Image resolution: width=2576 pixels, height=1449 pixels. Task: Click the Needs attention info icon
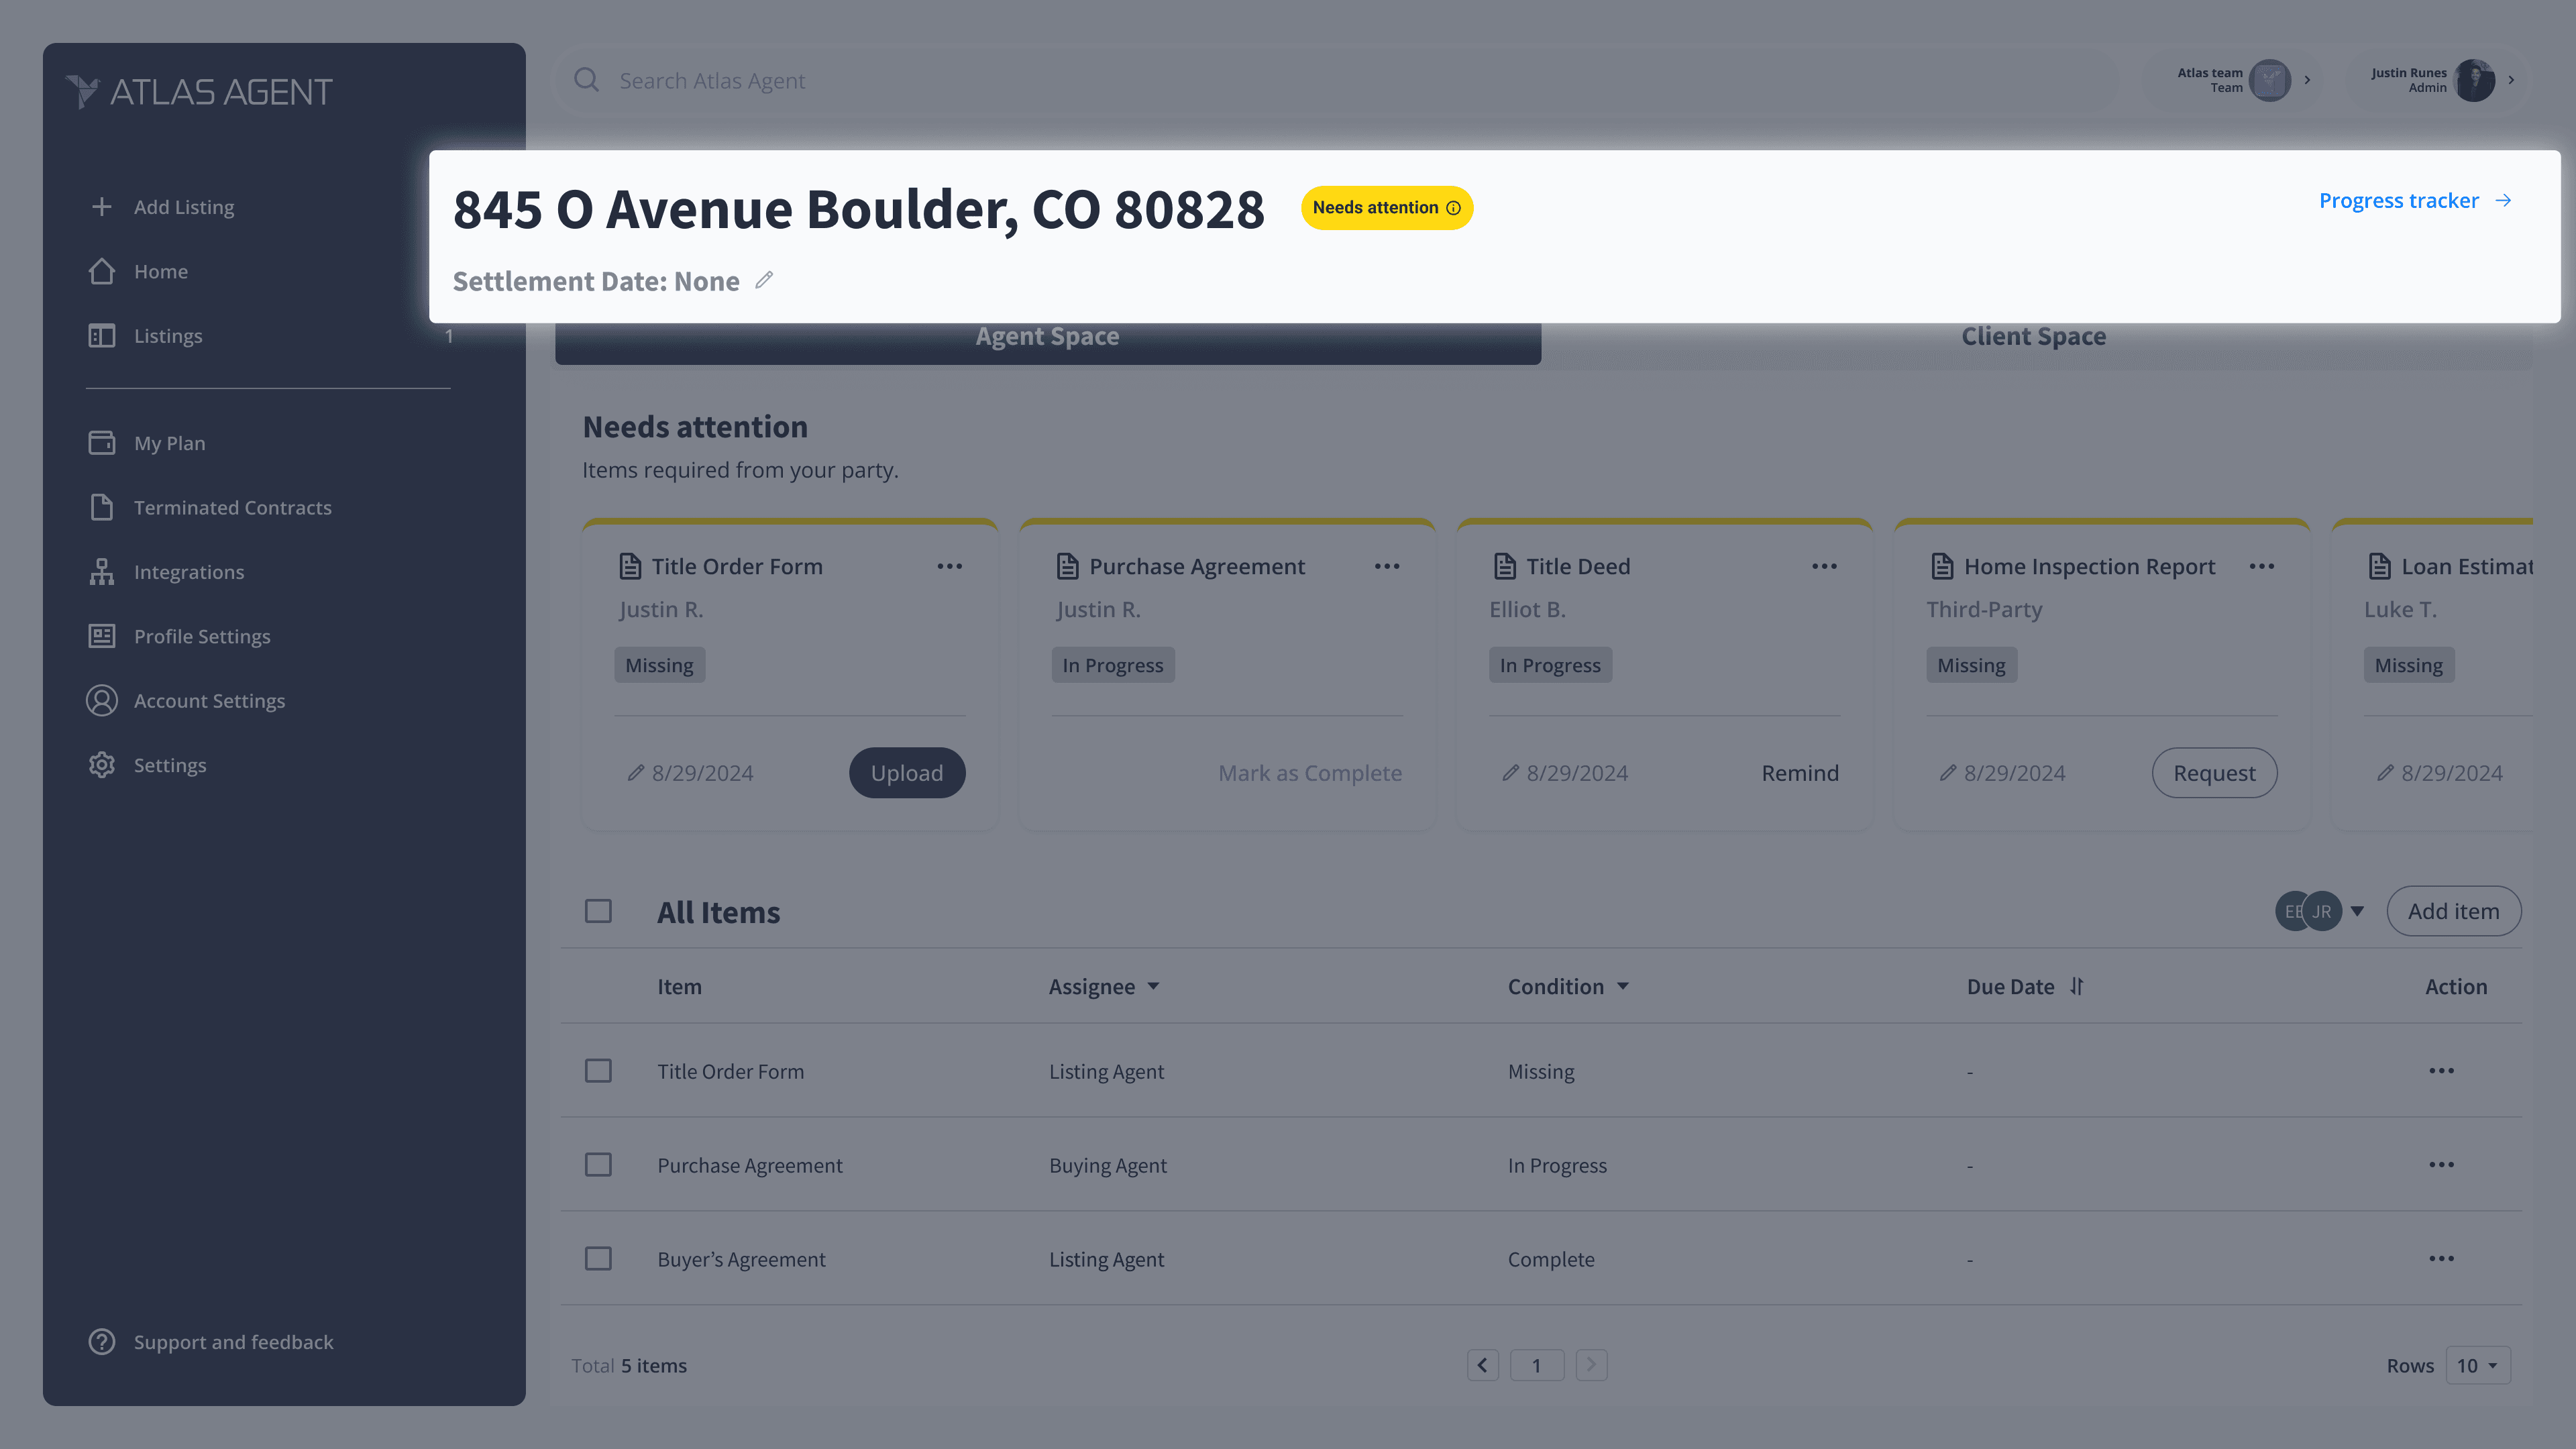[1453, 208]
